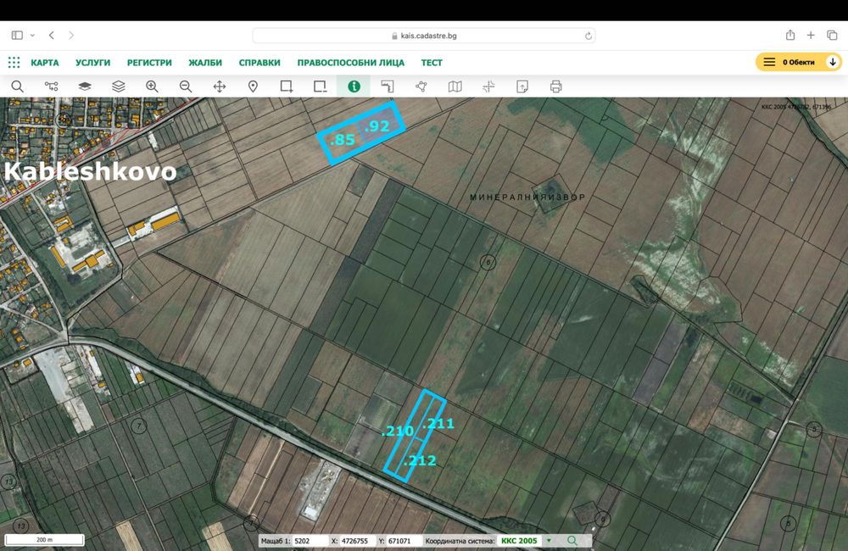Select the location pin tool
Screen dimensions: 848x551
(253, 86)
